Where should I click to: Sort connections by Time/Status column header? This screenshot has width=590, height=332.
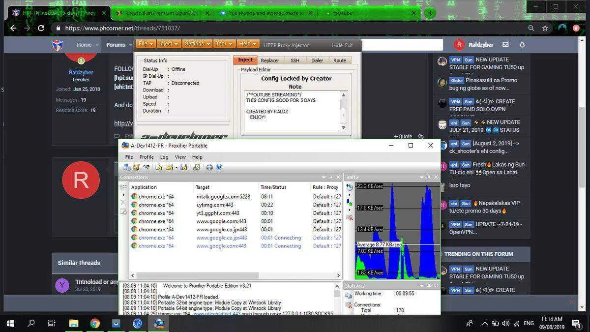coord(284,187)
